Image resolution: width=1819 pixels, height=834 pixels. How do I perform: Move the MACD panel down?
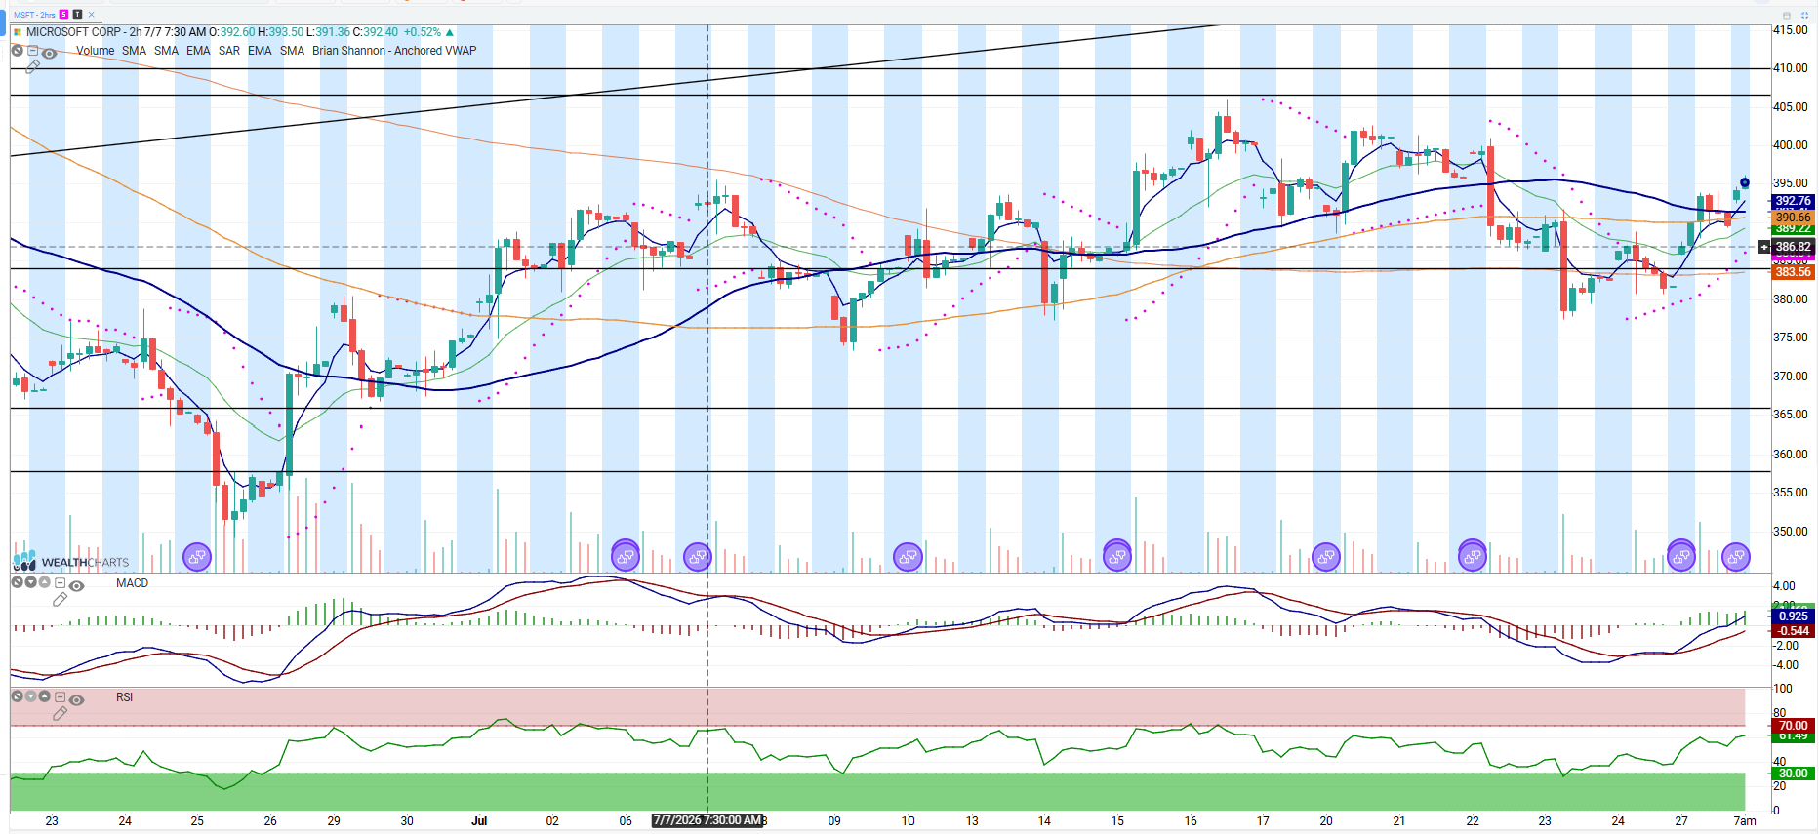pos(30,582)
